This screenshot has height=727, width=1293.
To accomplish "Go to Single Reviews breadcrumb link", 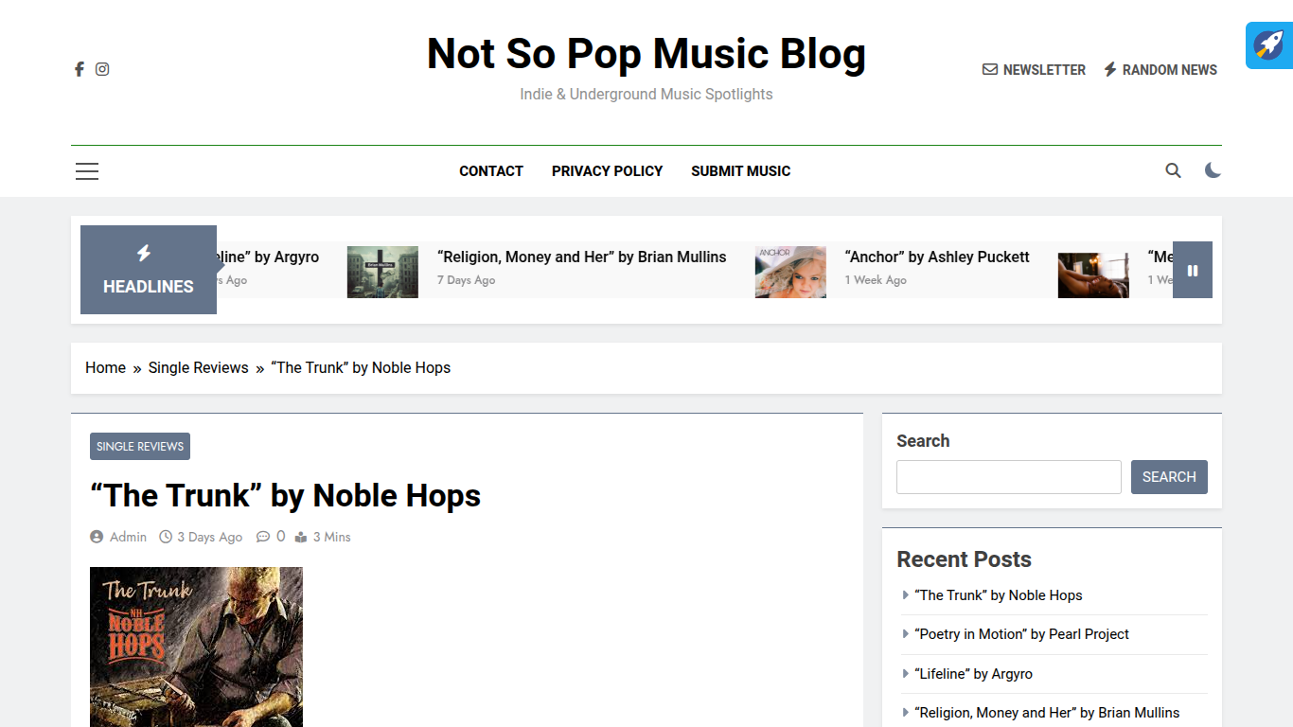I will (198, 368).
